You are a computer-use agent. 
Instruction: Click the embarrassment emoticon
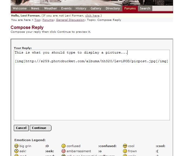coord(63,151)
